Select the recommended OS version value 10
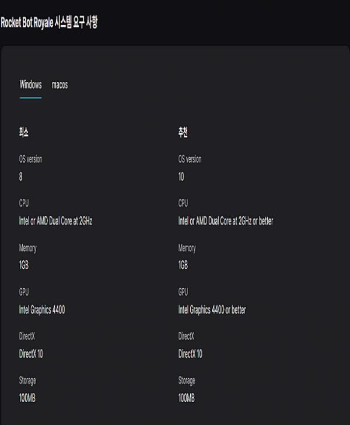The height and width of the screenshot is (425, 350). pyautogui.click(x=181, y=177)
